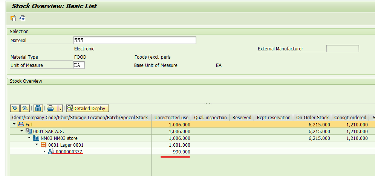
Task: Click the 6,215.000 on-order value in Full row
Action: [319, 125]
